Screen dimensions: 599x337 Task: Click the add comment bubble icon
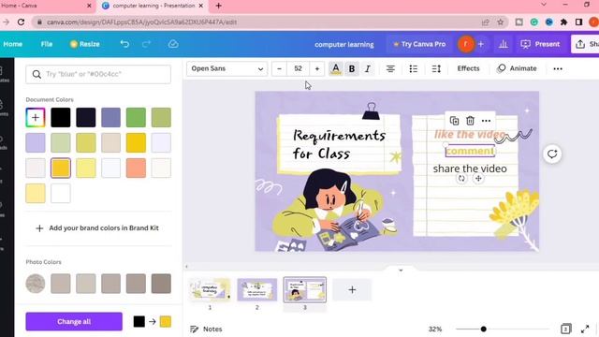(x=552, y=154)
